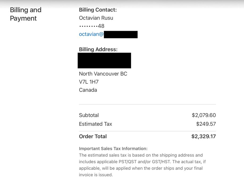Image resolution: width=244 pixels, height=186 pixels.
Task: Select the postal code V7L 1H7
Action: 89,82
